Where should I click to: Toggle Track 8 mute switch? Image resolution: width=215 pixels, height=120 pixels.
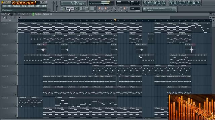coord(16,105)
